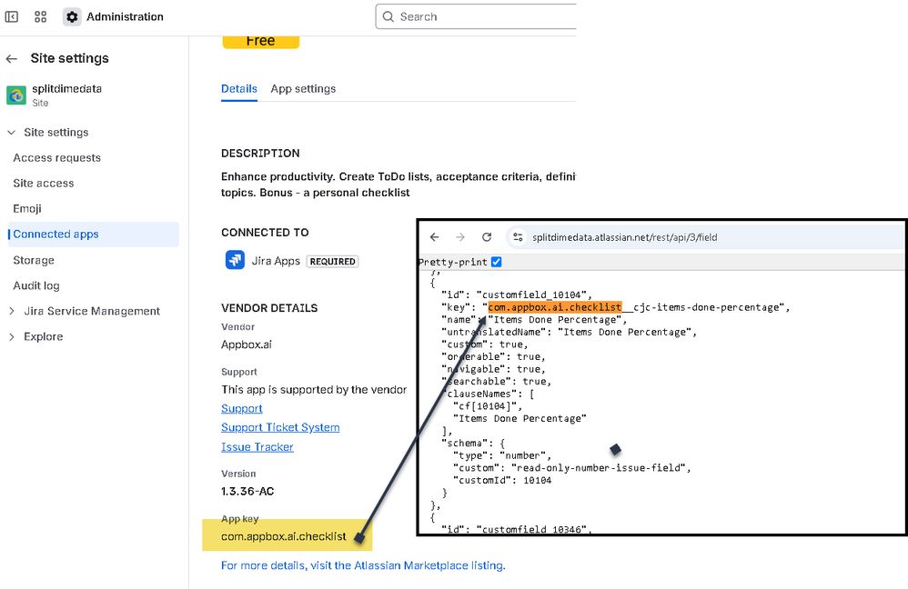Expand Jira Service Management section
The height and width of the screenshot is (589, 908).
pos(12,311)
